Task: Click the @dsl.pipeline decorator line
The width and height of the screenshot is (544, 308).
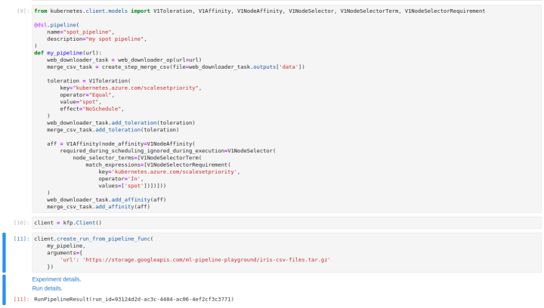Action: click(57, 25)
